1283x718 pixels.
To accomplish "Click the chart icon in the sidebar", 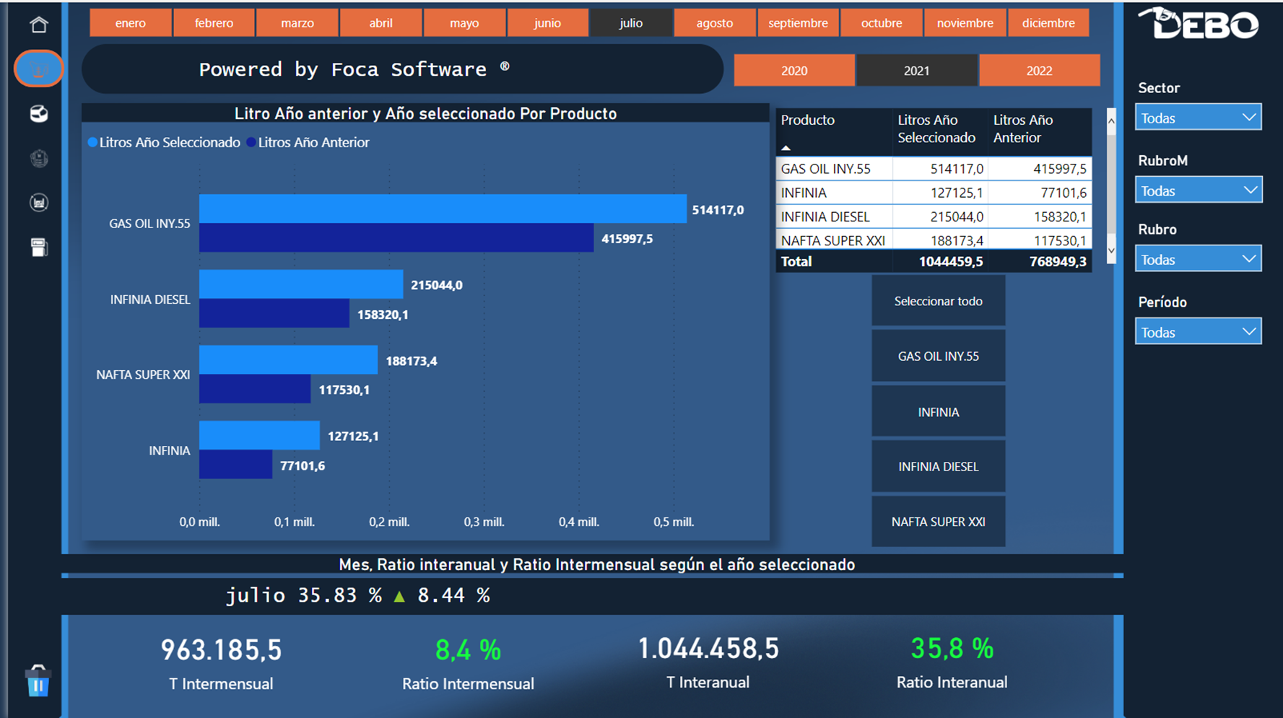I will (x=39, y=203).
